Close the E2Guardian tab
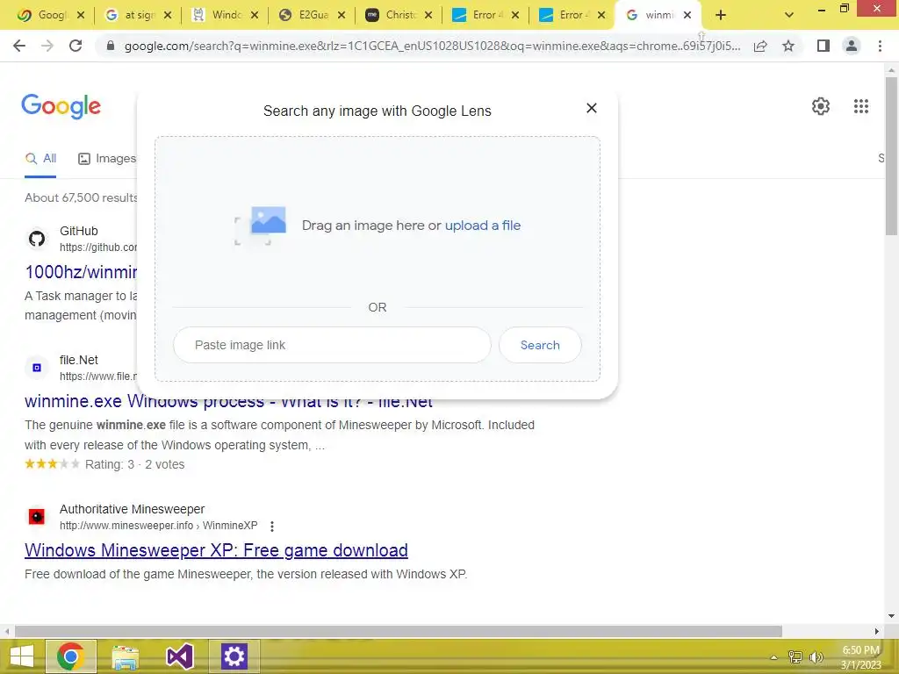 pyautogui.click(x=342, y=16)
